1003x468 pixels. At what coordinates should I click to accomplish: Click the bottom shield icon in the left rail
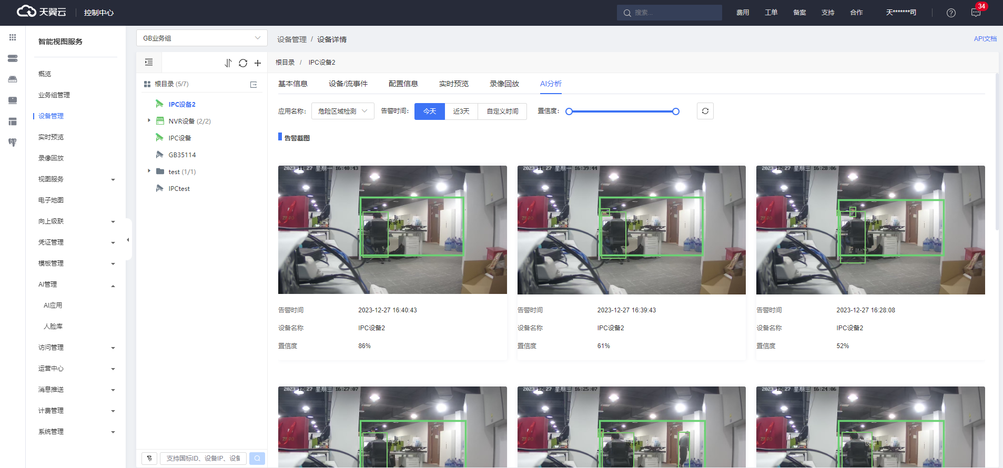tap(13, 143)
